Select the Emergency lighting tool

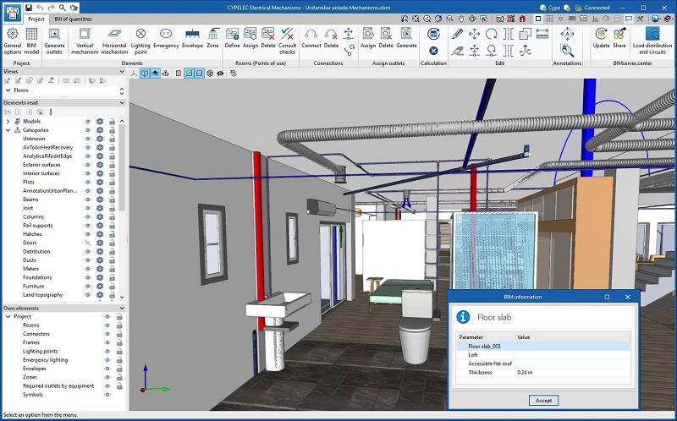pyautogui.click(x=166, y=39)
